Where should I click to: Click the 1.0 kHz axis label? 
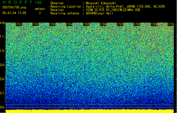(3, 51)
